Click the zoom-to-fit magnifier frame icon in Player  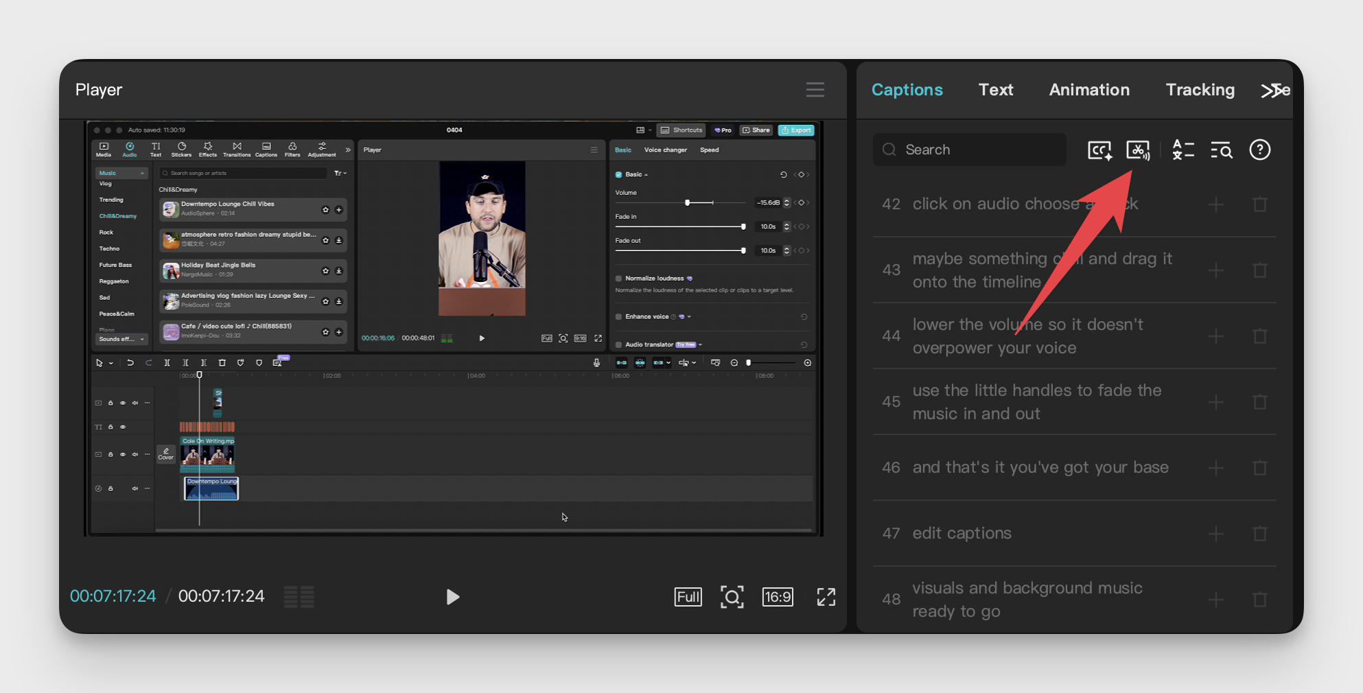click(x=732, y=597)
